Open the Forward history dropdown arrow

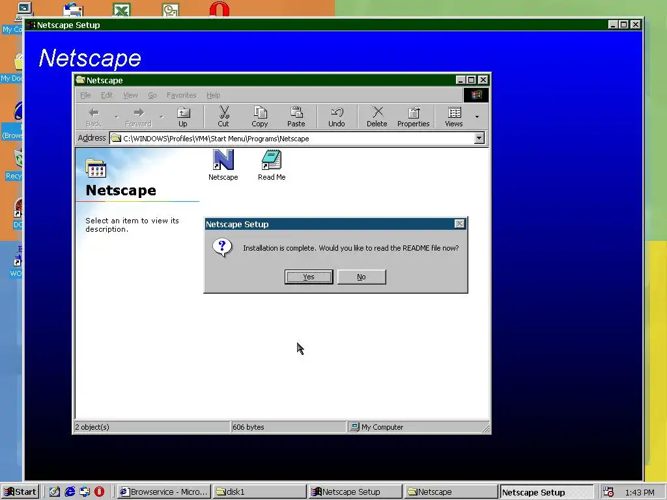click(162, 117)
